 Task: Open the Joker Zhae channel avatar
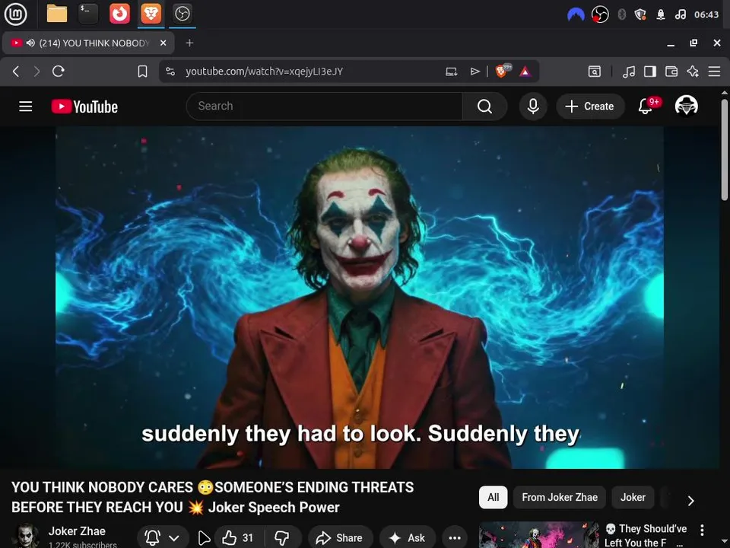point(26,536)
